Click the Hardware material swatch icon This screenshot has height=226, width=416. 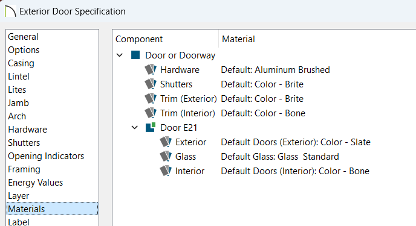click(x=151, y=70)
